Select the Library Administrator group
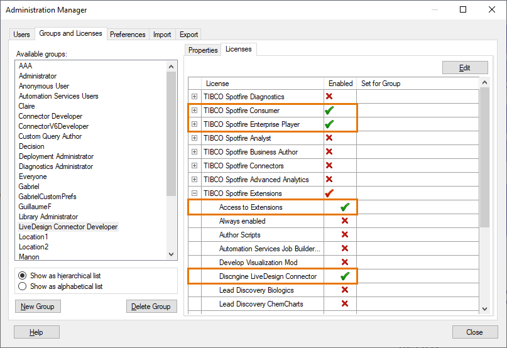 pos(48,216)
